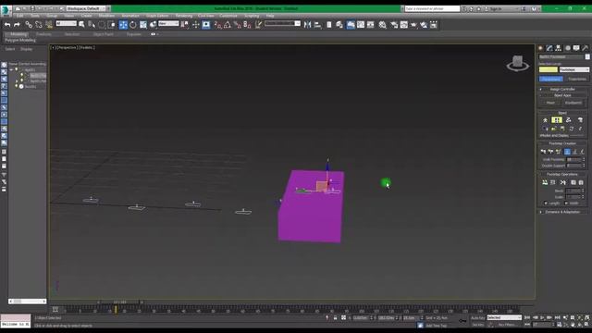Click the Render Production teapot icon
Viewport: 592px width, 333px height.
point(413,25)
